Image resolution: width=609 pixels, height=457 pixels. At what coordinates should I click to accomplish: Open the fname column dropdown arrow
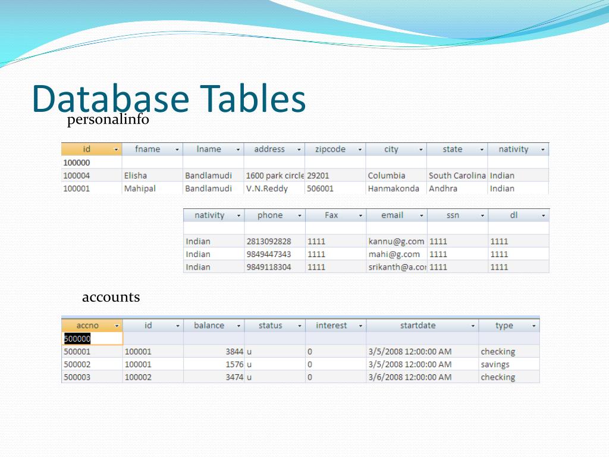(177, 149)
